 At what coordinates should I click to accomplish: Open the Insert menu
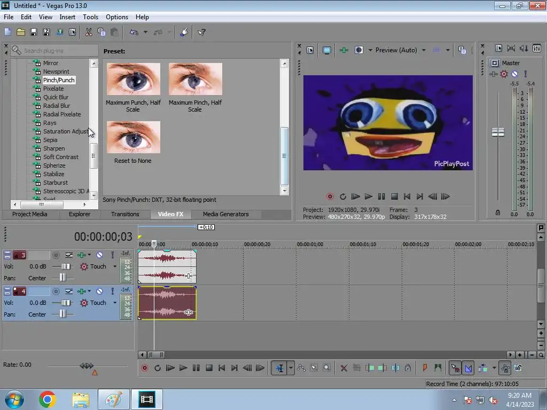tap(67, 17)
